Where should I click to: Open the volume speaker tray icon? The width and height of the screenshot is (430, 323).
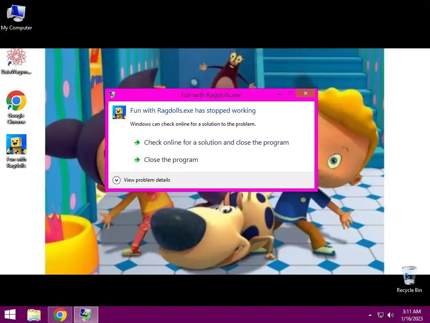point(390,315)
